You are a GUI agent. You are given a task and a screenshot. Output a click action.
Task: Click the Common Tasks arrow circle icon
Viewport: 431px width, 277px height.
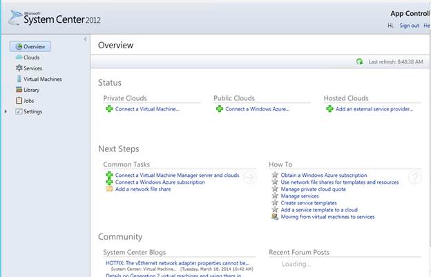click(249, 178)
